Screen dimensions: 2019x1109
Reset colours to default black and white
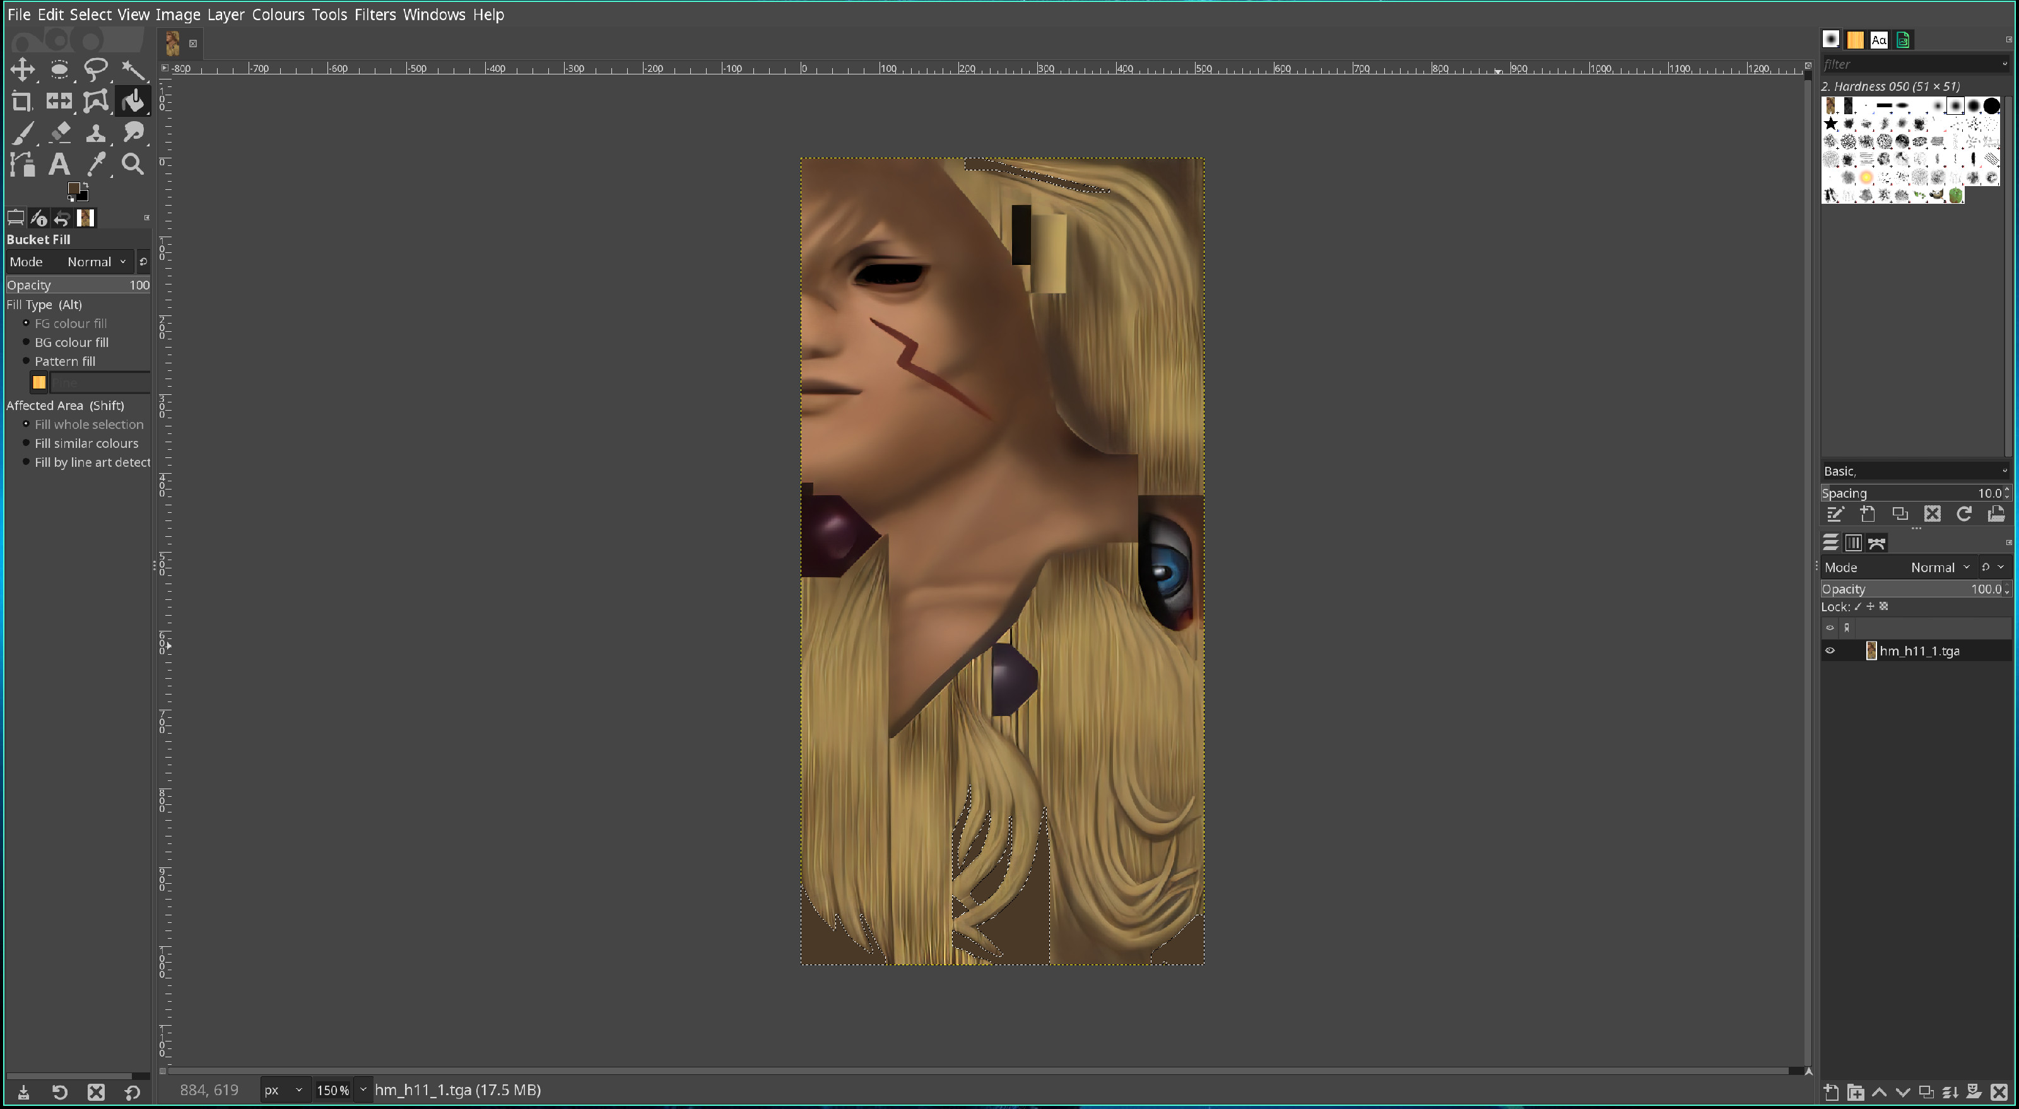pyautogui.click(x=71, y=198)
